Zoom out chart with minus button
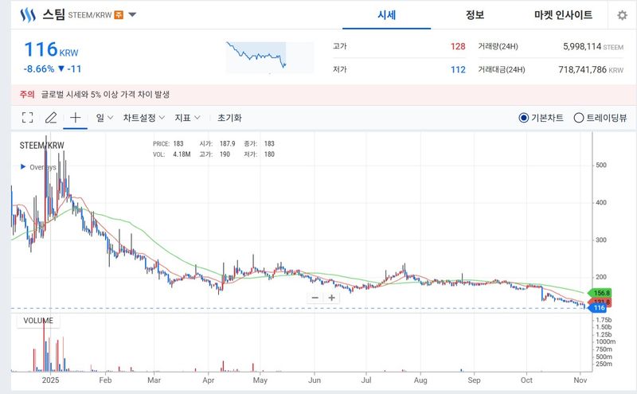637x394 pixels. coord(315,298)
